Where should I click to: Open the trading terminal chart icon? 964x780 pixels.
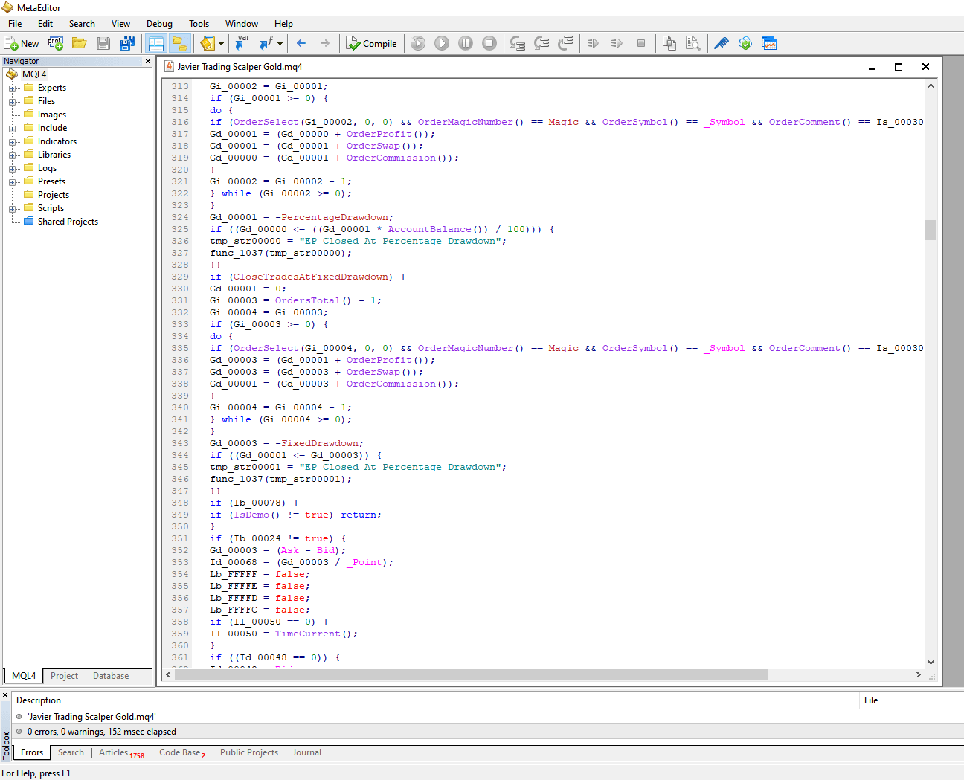tap(769, 43)
